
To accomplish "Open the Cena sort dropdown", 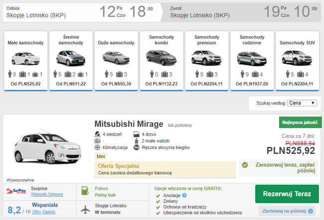I will click(x=302, y=103).
